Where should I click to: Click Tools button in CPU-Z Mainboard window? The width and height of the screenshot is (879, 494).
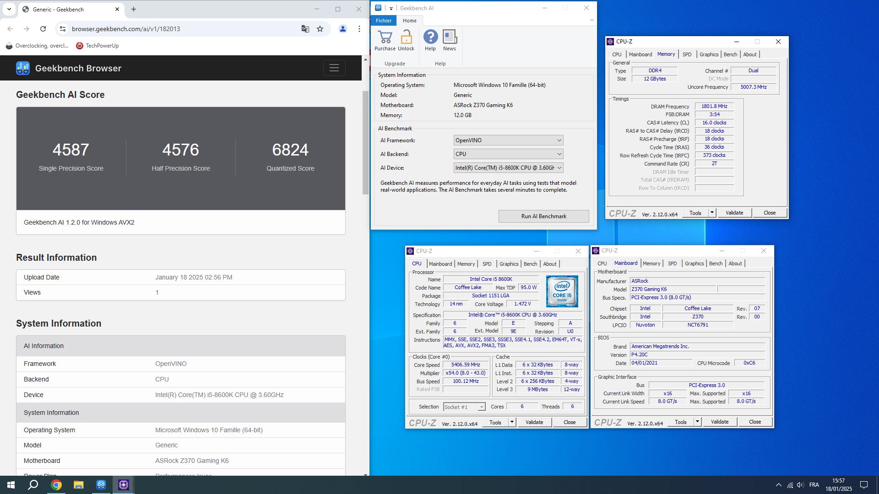click(x=681, y=422)
